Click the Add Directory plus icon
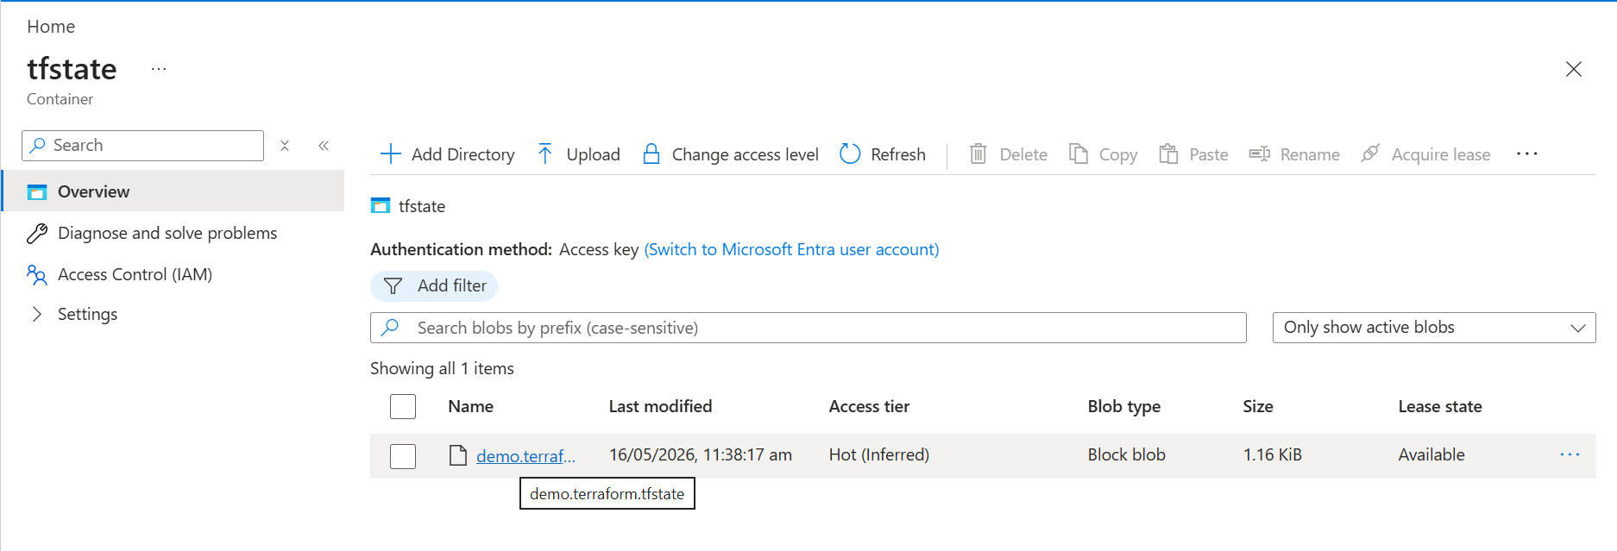The image size is (1617, 551). (x=391, y=154)
